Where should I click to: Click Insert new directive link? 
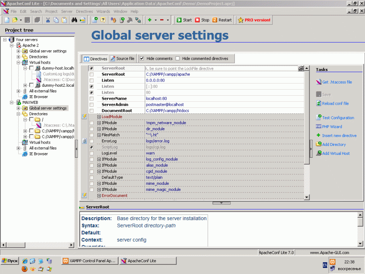[339, 136]
